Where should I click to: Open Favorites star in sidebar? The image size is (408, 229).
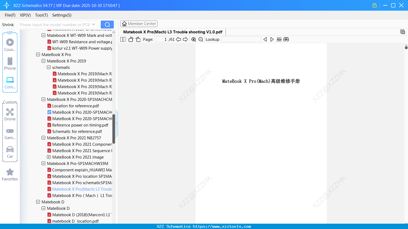click(10, 175)
